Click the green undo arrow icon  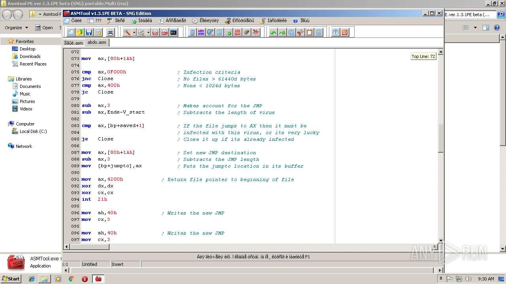(x=273, y=32)
